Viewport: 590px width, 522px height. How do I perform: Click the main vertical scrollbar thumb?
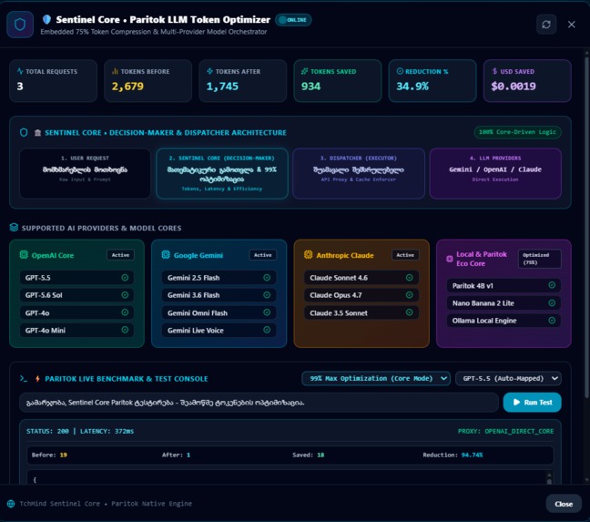(x=586, y=227)
